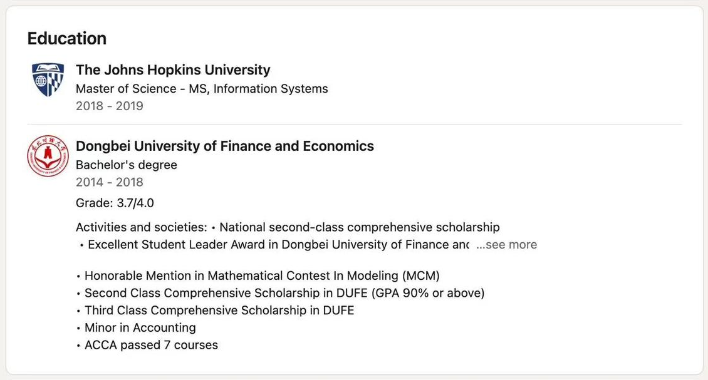The width and height of the screenshot is (708, 380).
Task: Click the Excellent Student Leader Award line
Action: pyautogui.click(x=274, y=245)
